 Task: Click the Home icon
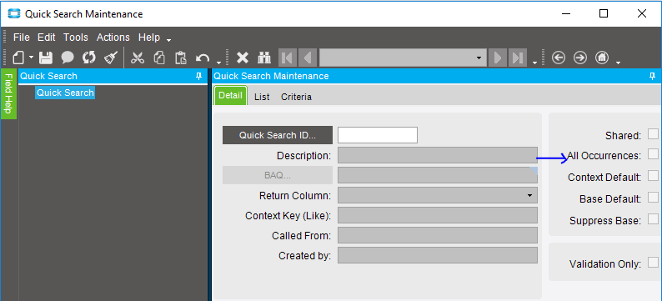tap(602, 58)
